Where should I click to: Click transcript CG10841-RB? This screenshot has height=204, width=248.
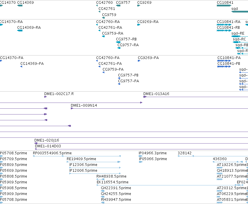228,28
